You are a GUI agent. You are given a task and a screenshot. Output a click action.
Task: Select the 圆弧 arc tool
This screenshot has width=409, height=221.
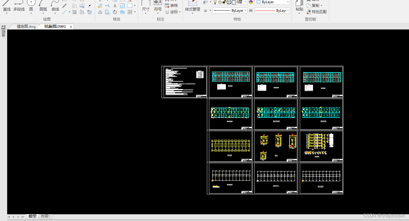[43, 6]
